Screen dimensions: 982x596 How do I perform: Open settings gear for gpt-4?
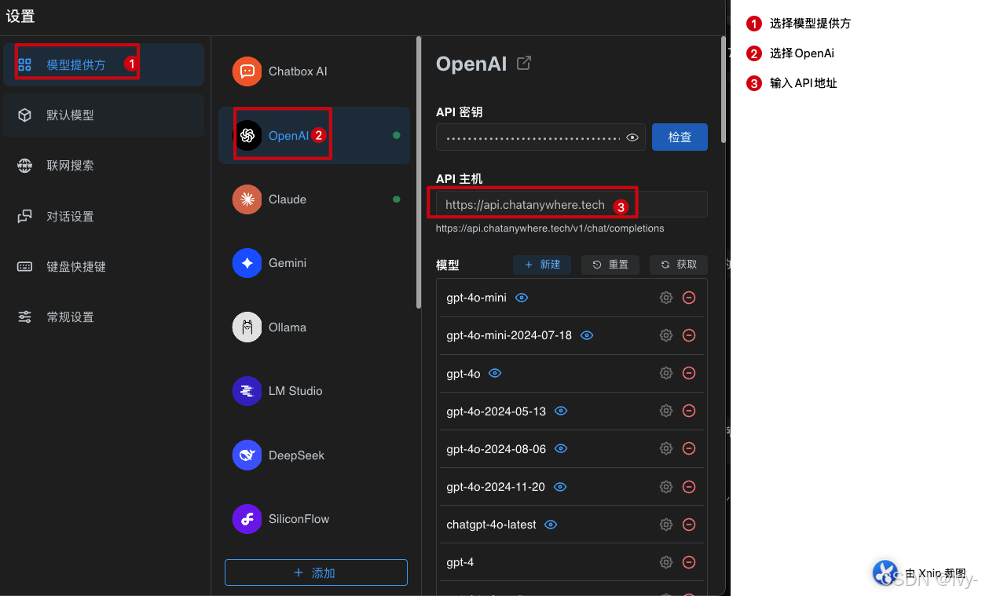666,562
